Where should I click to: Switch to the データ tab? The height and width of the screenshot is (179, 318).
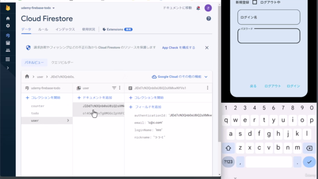tap(26, 29)
